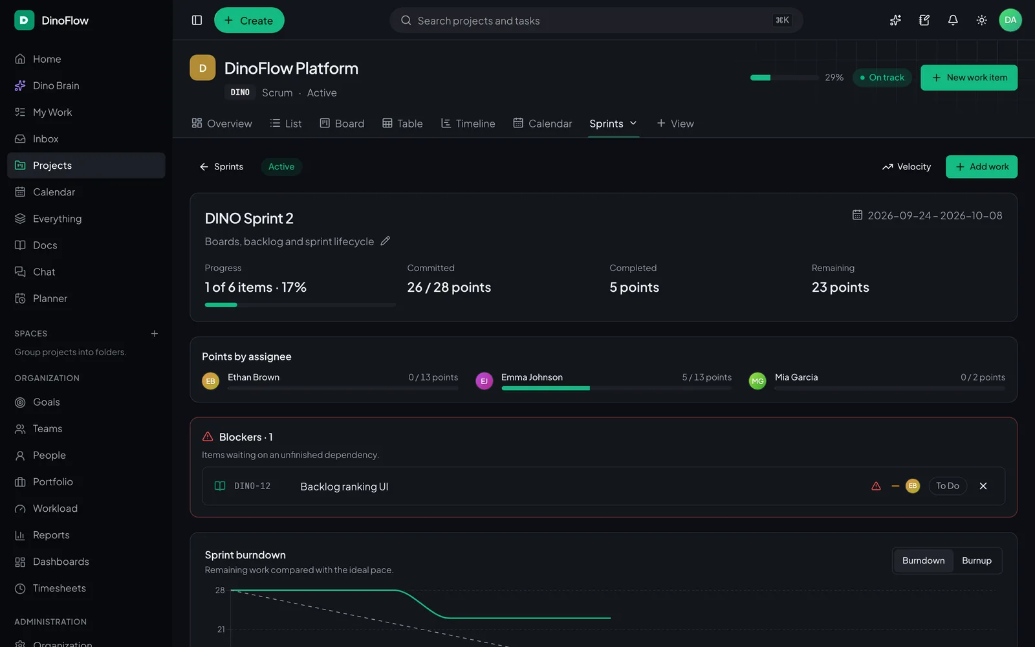Click the D project avatar icon

click(202, 68)
